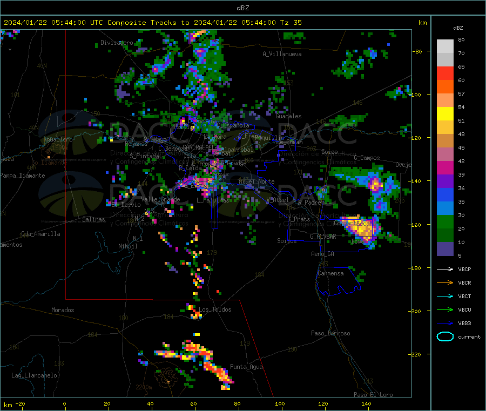Click the Soitue map label
This screenshot has width=486, height=411.
coord(287,241)
